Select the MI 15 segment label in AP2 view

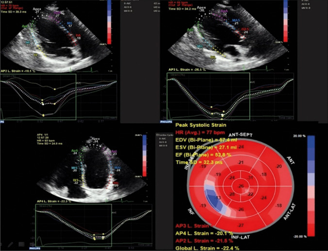28,44
